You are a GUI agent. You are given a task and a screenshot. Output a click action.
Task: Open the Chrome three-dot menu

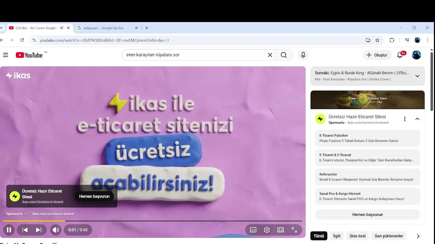pos(428,40)
